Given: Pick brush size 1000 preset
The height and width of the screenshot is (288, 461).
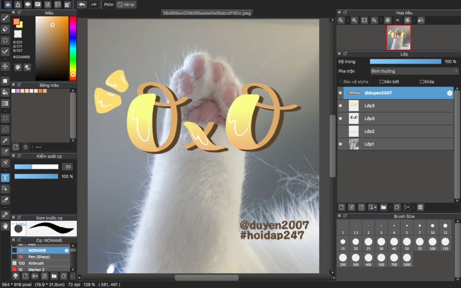Looking at the screenshot, I should (407, 260).
